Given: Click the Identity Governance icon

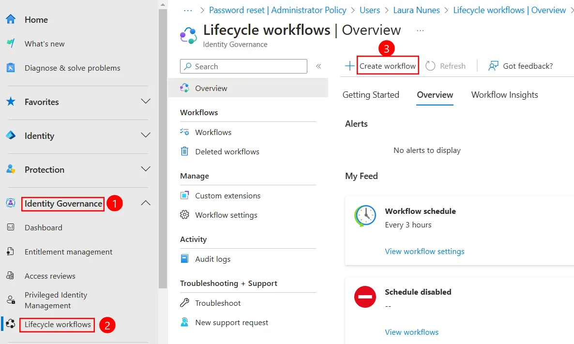Looking at the screenshot, I should coord(11,203).
